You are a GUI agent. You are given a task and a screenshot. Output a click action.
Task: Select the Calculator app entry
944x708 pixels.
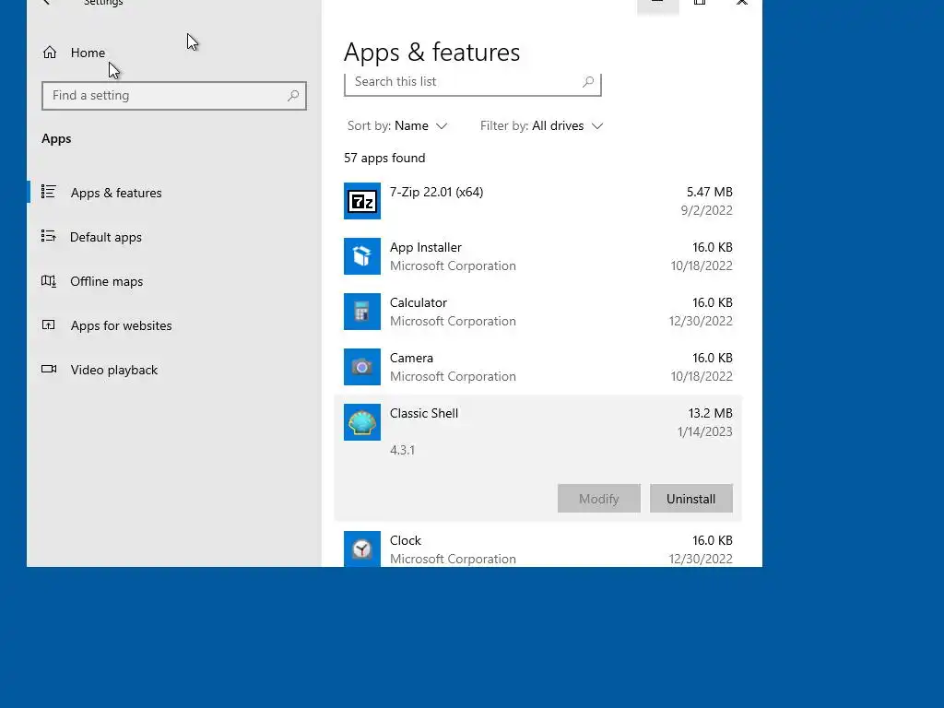coord(538,312)
